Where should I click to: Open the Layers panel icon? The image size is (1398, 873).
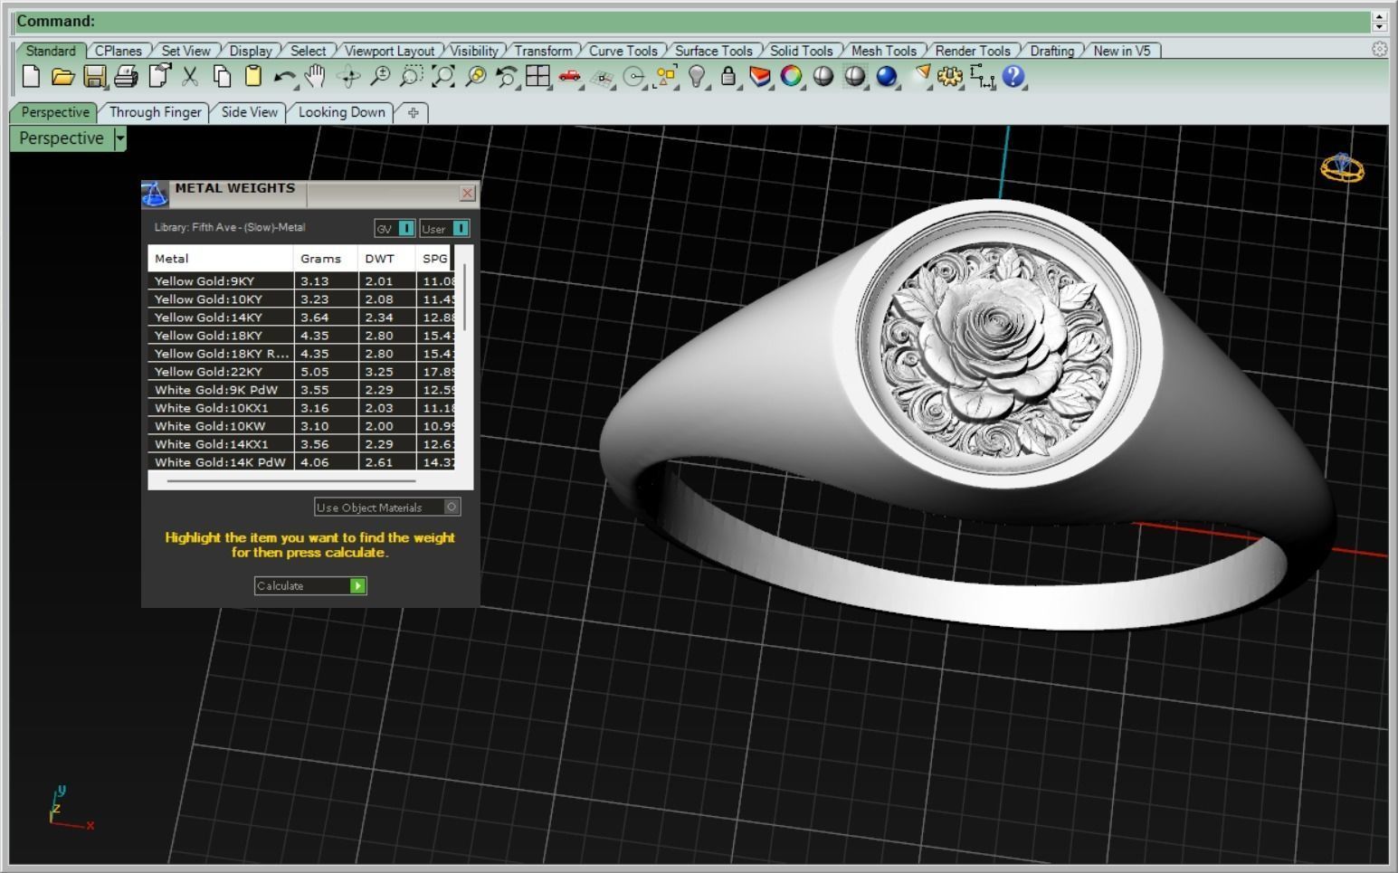tap(760, 77)
